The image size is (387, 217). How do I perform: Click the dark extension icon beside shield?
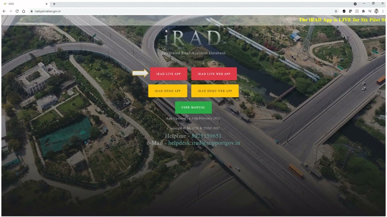(x=350, y=11)
